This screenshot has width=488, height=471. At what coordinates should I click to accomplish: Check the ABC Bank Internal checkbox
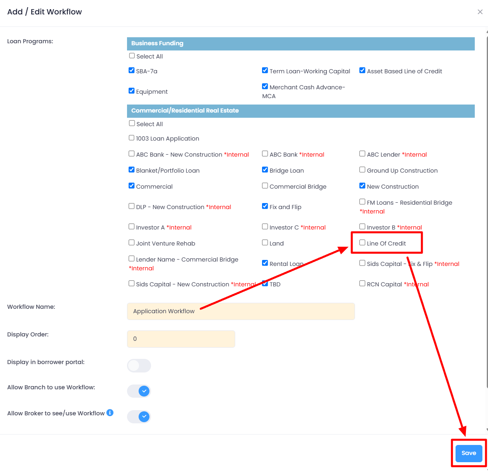(x=265, y=153)
